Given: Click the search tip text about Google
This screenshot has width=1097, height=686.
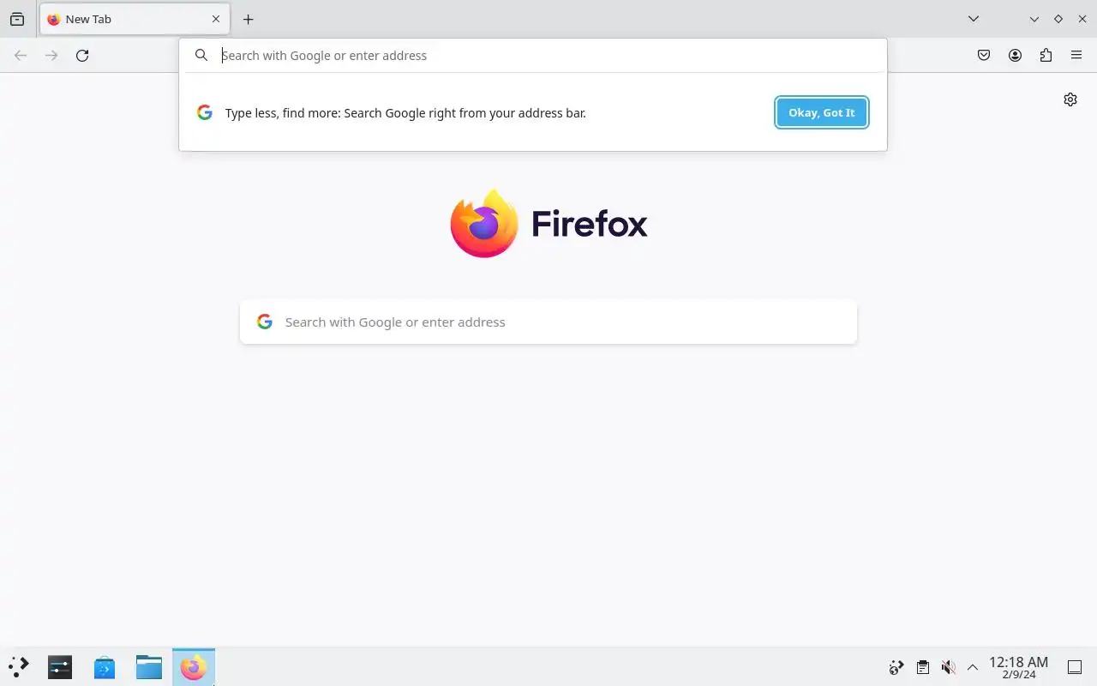Looking at the screenshot, I should [405, 112].
